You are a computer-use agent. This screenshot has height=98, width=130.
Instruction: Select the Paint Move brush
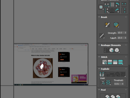pos(107,25)
